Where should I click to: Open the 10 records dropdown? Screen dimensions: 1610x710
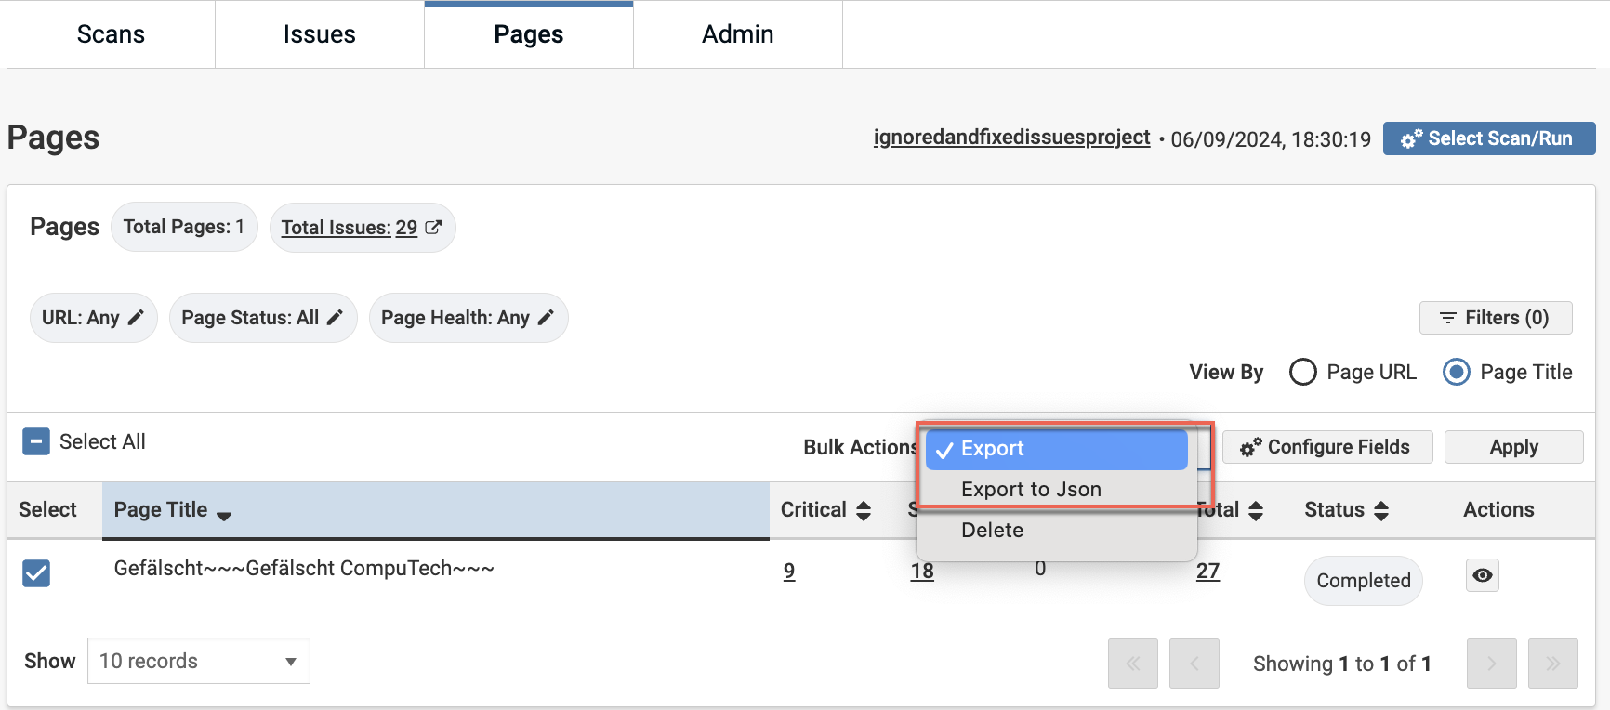(x=198, y=661)
